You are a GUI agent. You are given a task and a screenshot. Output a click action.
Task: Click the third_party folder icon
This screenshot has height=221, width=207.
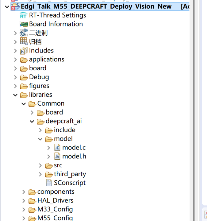pos(49,174)
